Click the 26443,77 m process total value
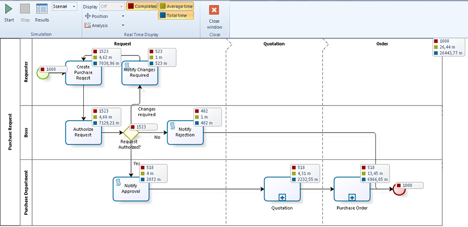 pos(451,53)
